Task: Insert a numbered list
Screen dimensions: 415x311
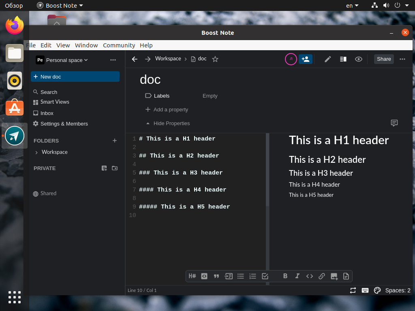Action: click(253, 276)
